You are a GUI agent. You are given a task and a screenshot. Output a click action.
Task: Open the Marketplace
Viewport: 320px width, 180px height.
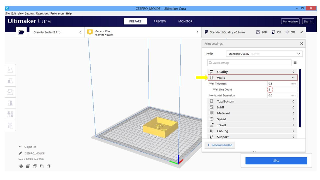[x=290, y=21]
